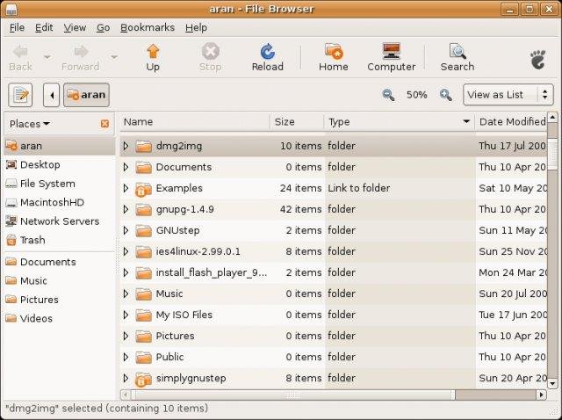Open MacintoshHD drive in the sidebar
Viewport: 562px width, 420px height.
pyautogui.click(x=60, y=202)
